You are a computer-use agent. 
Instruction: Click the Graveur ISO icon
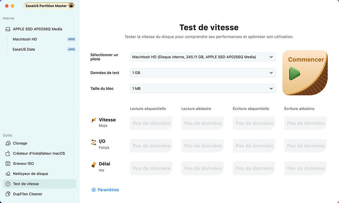pos(8,163)
